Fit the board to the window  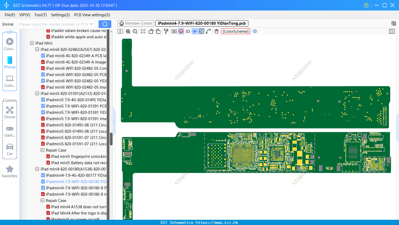(x=143, y=31)
